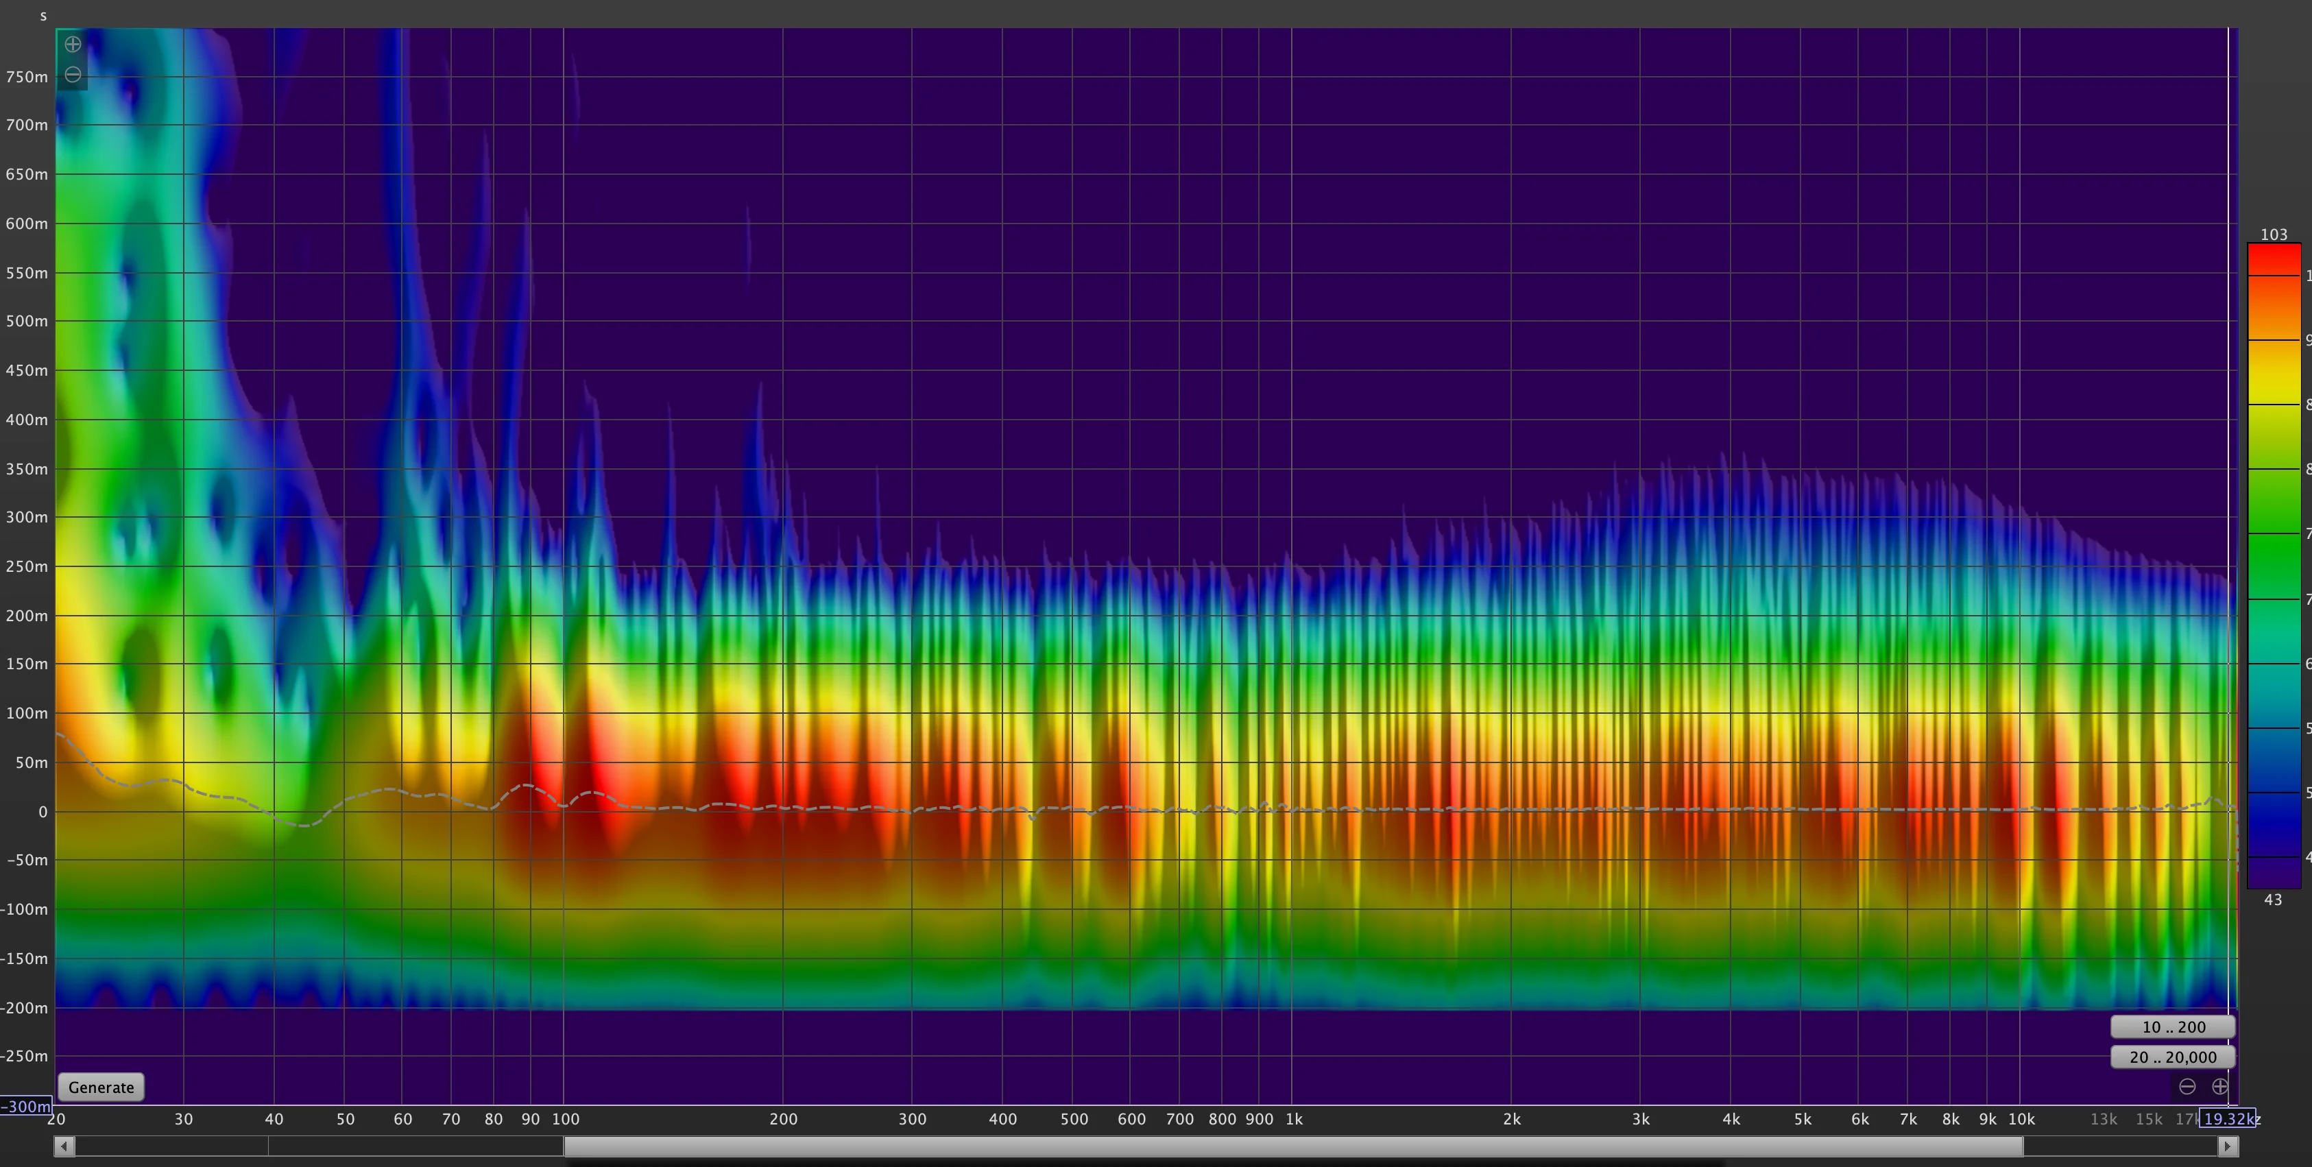This screenshot has width=2312, height=1167.
Task: Click the 0 label on the time axis
Action: 43,812
